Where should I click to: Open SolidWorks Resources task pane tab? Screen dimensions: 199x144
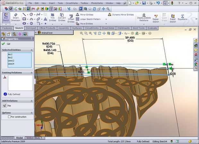pos(196,40)
